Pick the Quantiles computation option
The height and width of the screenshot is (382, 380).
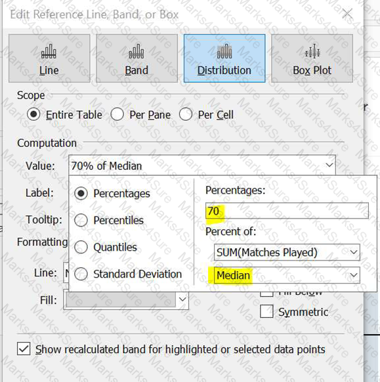(81, 247)
